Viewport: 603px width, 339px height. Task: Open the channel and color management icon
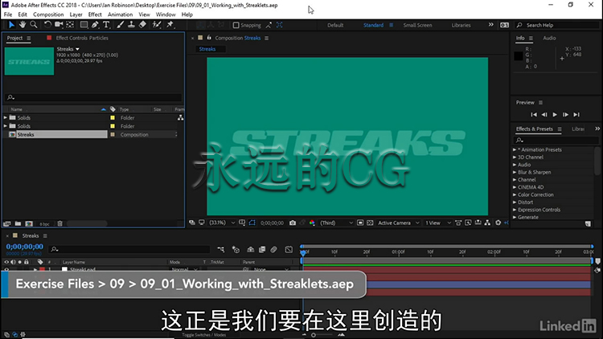(x=312, y=223)
